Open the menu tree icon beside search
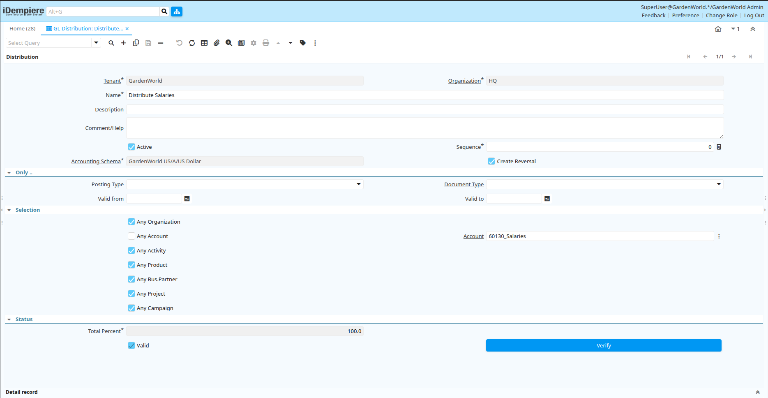The height and width of the screenshot is (398, 768). (177, 12)
